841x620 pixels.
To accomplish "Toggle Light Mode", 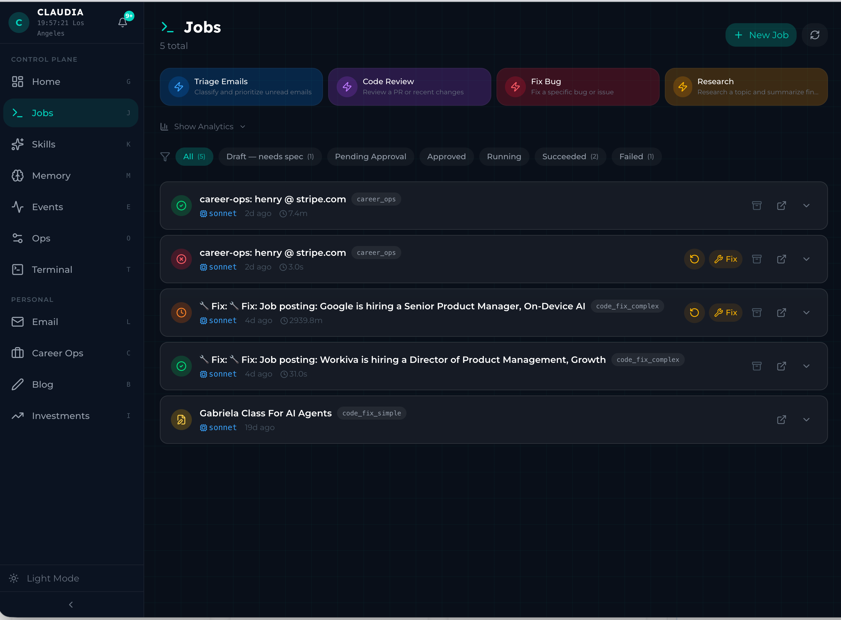I will point(44,578).
